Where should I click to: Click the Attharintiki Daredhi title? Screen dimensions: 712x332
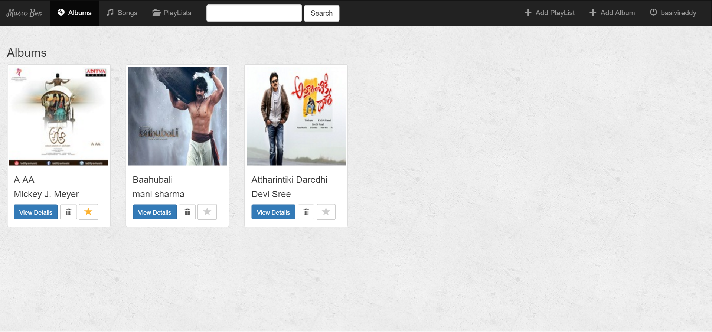pos(290,180)
